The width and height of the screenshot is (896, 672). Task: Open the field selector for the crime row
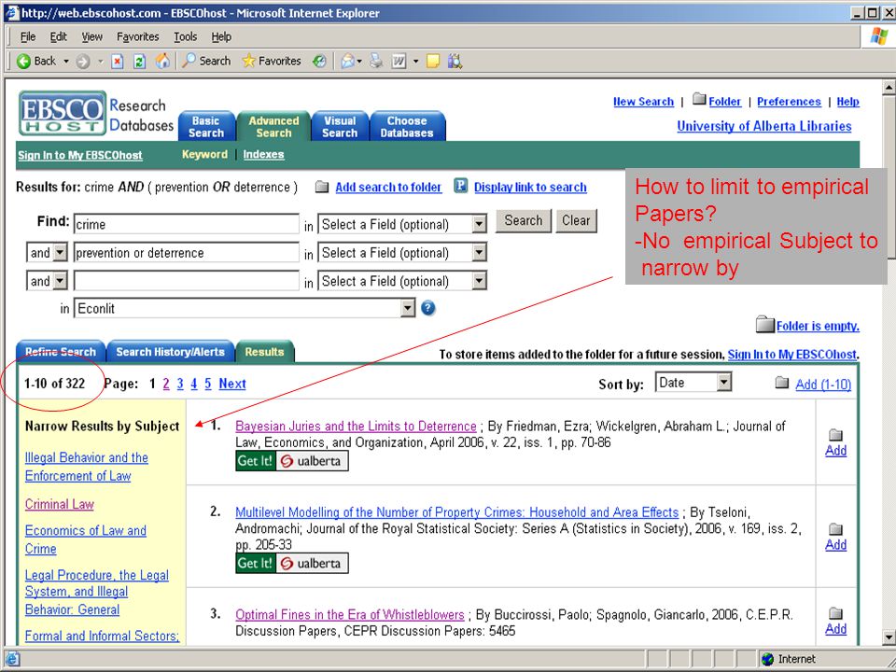[x=402, y=224]
